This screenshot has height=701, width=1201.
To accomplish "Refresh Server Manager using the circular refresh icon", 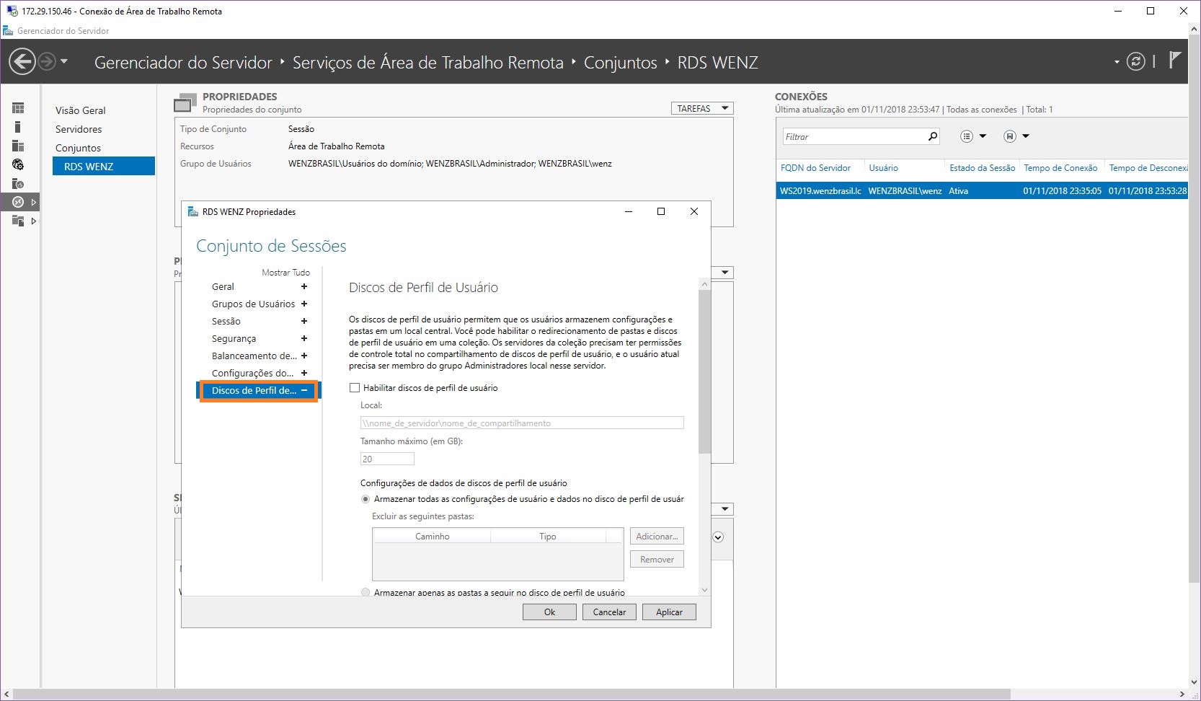I will [1135, 61].
